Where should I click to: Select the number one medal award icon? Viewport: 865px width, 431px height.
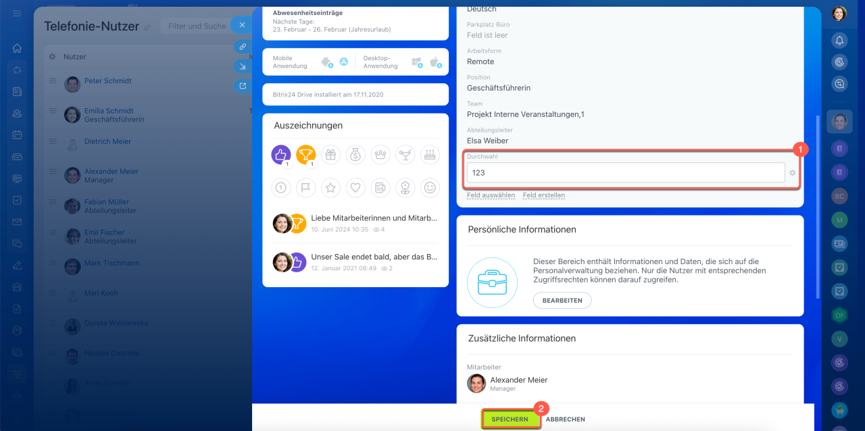click(281, 187)
